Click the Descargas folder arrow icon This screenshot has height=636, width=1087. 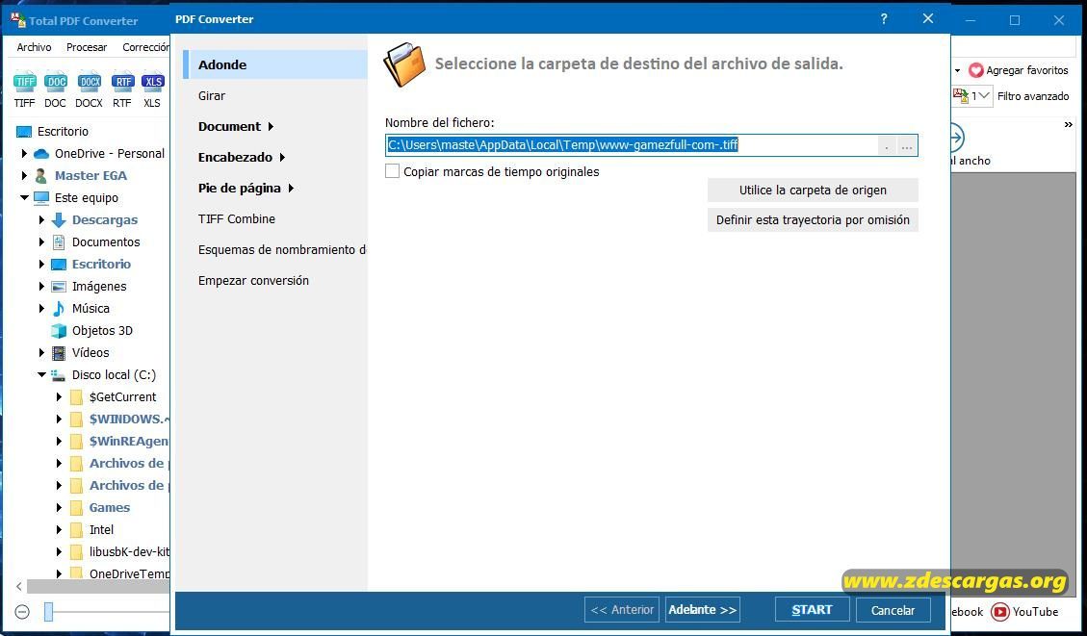[x=59, y=220]
